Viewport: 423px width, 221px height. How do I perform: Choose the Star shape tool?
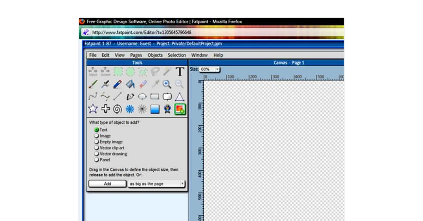pyautogui.click(x=92, y=109)
